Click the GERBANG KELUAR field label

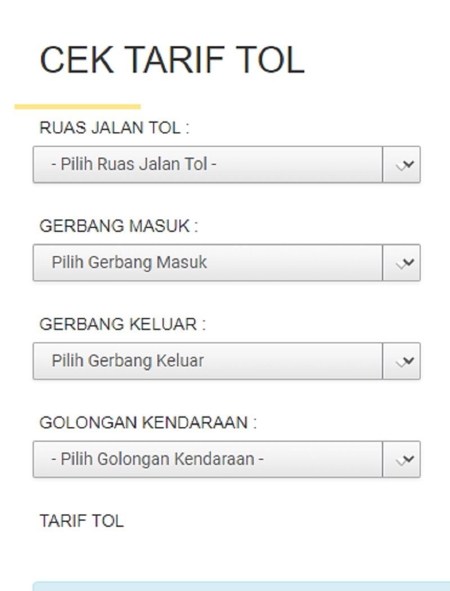pos(122,325)
